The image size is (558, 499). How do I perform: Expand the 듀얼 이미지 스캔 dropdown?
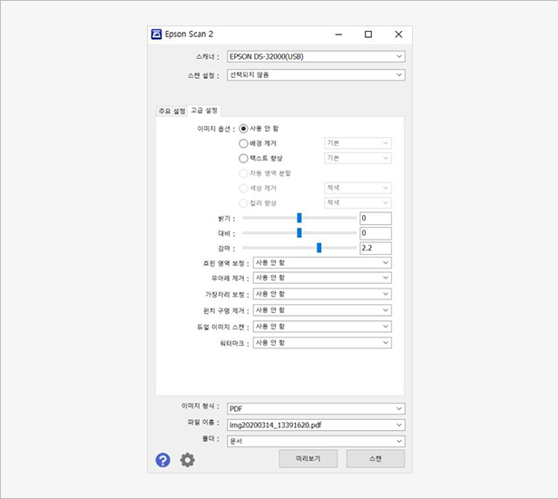pyautogui.click(x=322, y=327)
